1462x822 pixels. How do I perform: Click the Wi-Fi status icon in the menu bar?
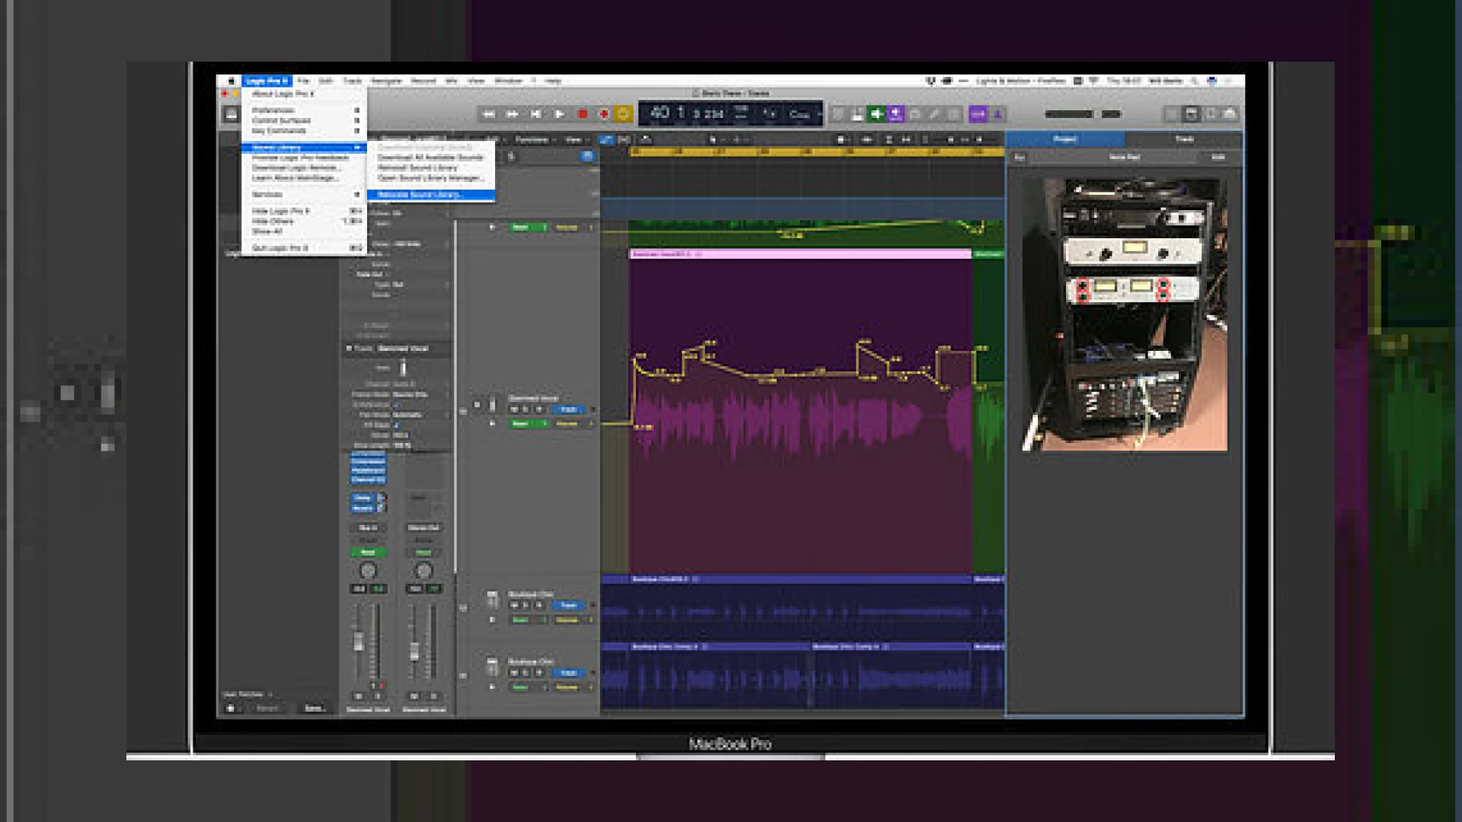pos(1093,81)
